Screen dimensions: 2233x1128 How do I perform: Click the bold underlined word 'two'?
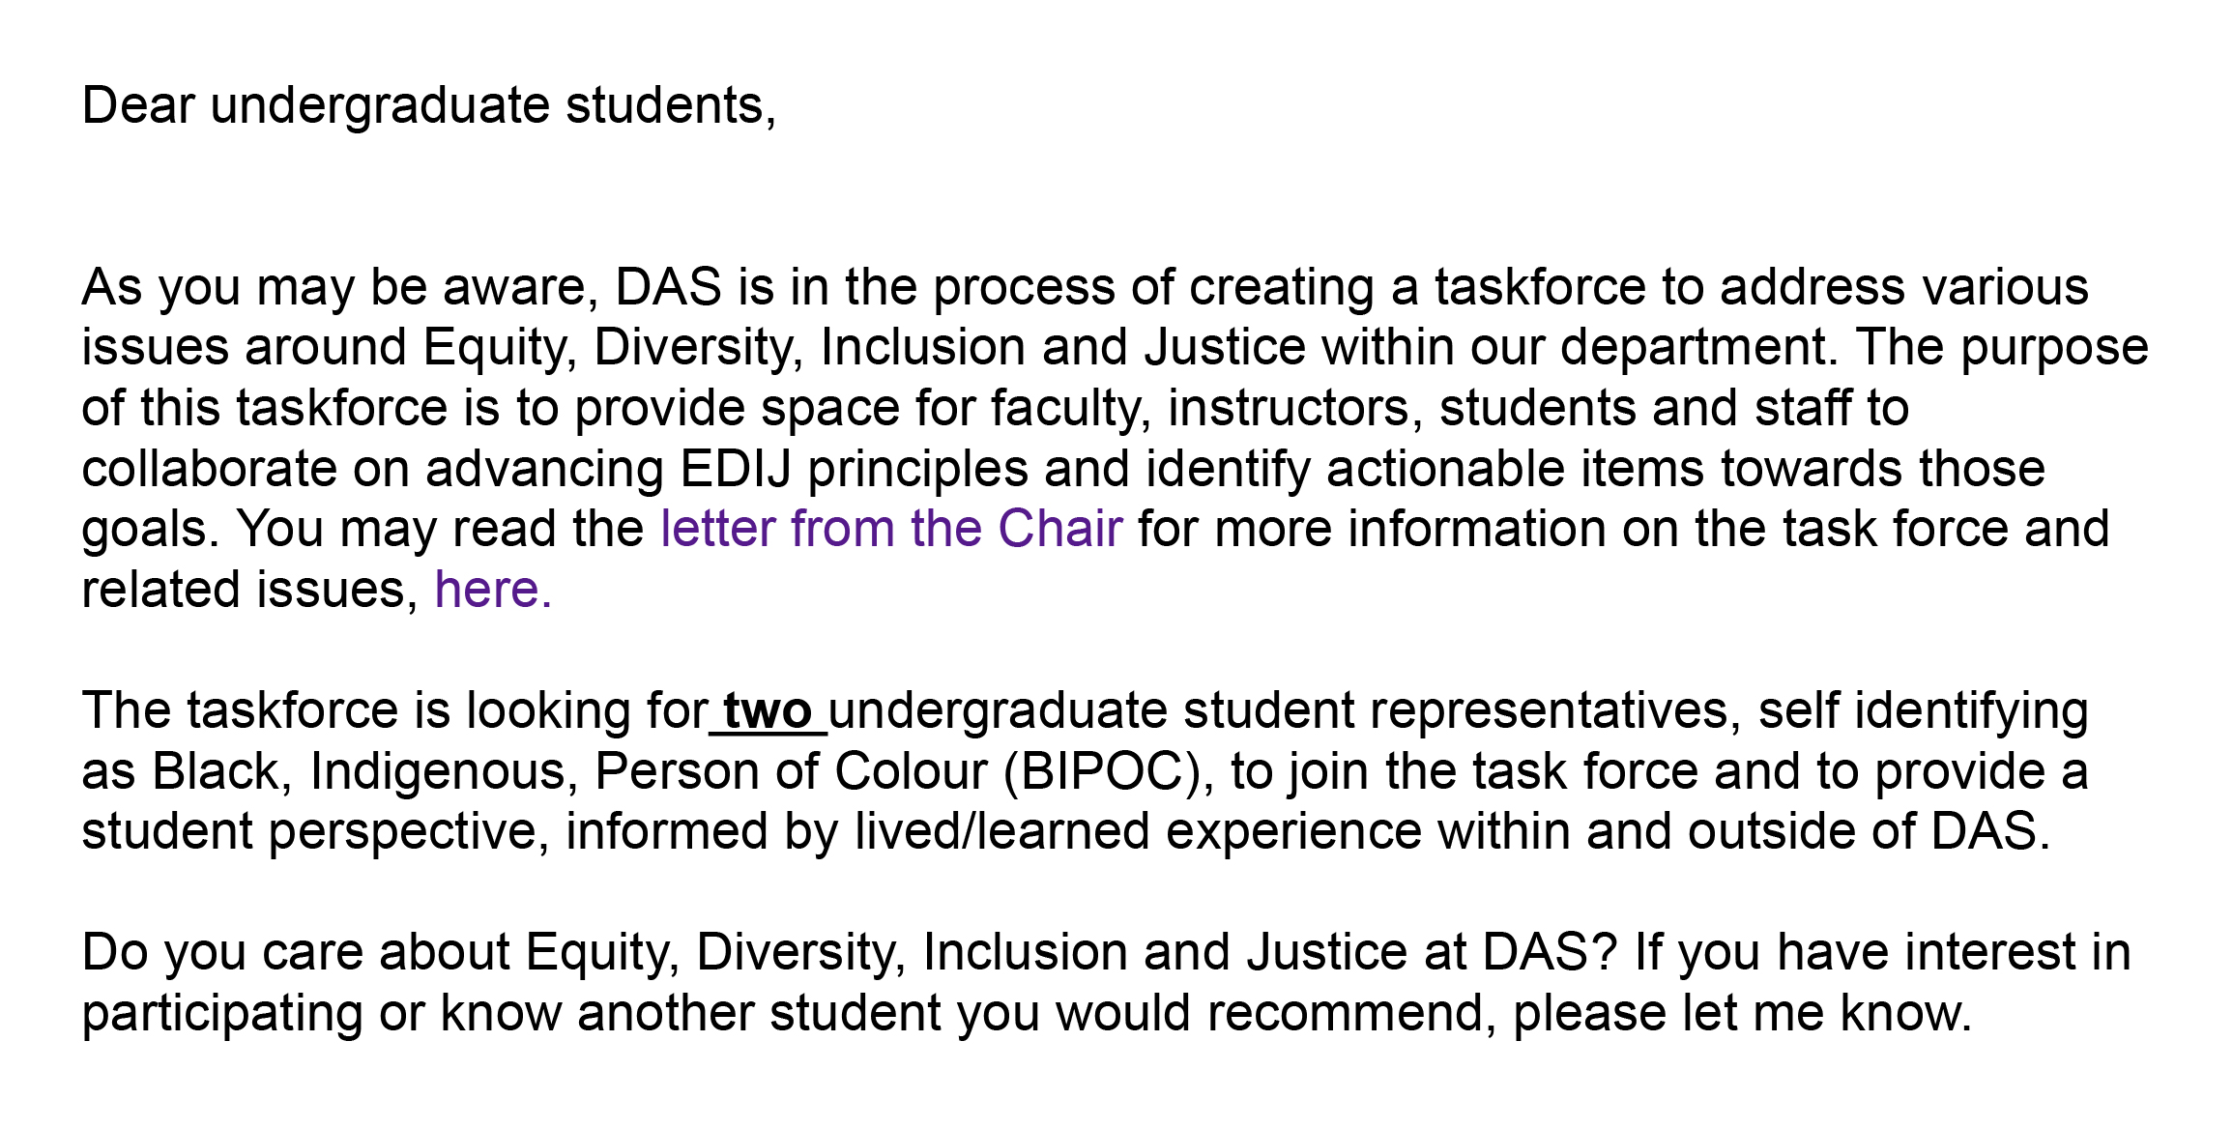[768, 711]
